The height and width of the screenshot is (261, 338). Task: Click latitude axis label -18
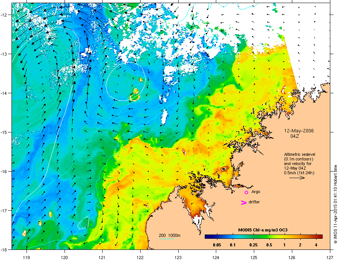(x=4, y=249)
